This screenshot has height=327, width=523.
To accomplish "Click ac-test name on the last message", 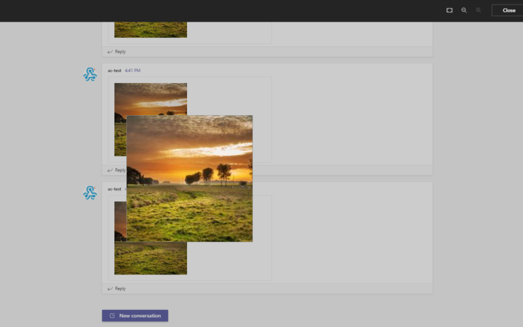I will point(114,189).
